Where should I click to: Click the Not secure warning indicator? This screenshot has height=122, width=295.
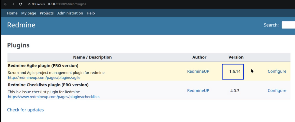click(x=36, y=4)
